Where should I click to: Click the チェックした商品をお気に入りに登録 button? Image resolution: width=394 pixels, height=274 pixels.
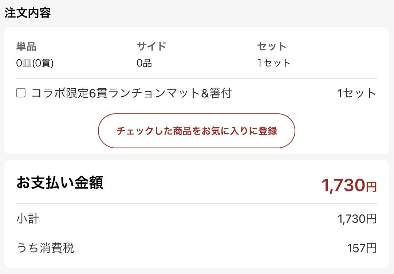197,131
